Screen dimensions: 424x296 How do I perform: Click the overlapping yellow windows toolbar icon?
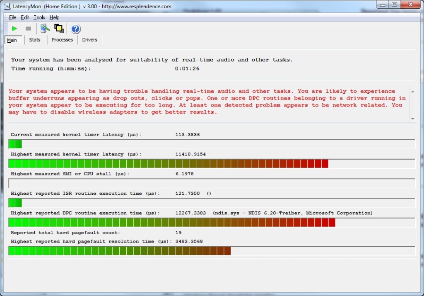[59, 29]
